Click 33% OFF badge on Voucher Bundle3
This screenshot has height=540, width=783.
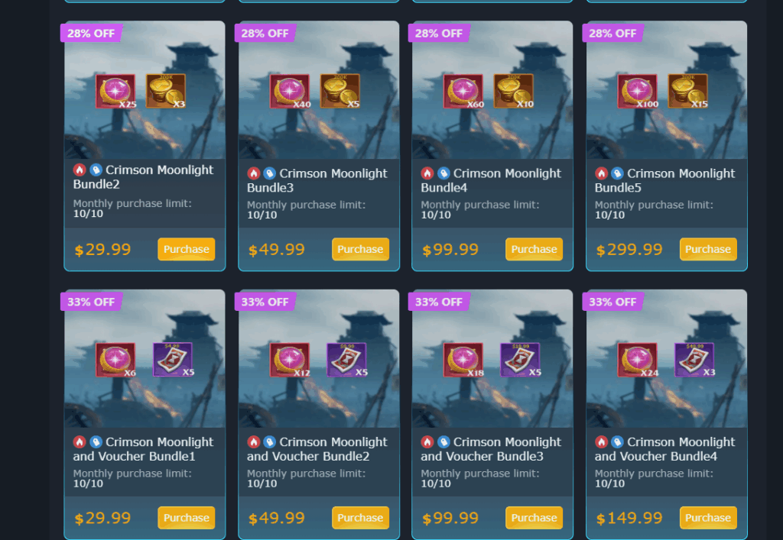pyautogui.click(x=438, y=302)
